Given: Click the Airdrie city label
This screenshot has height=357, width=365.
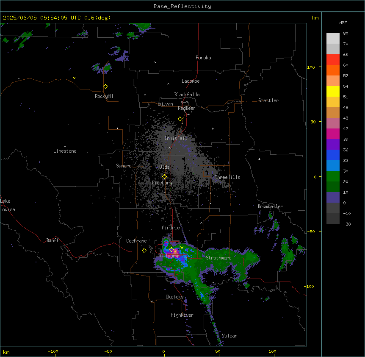Looking at the screenshot, I should click(171, 228).
